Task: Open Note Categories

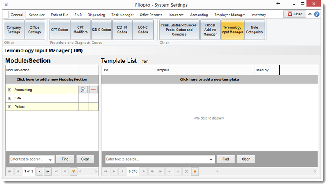Action: click(254, 30)
